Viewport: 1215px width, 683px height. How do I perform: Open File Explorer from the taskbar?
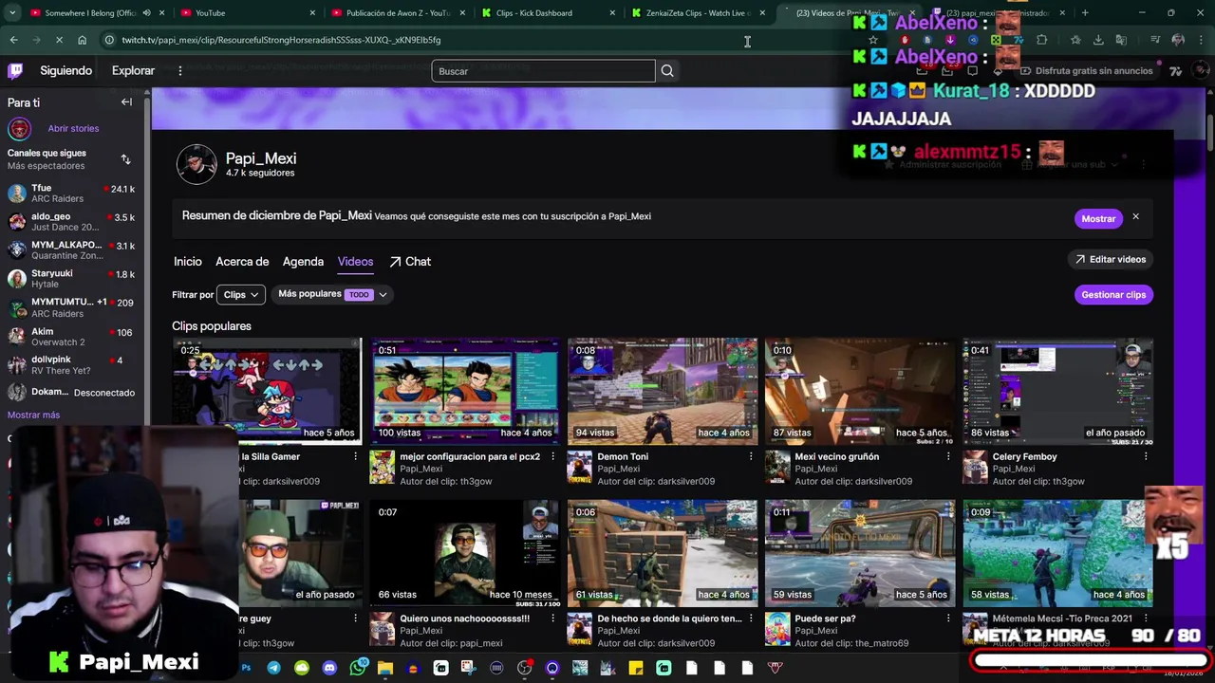tap(384, 668)
